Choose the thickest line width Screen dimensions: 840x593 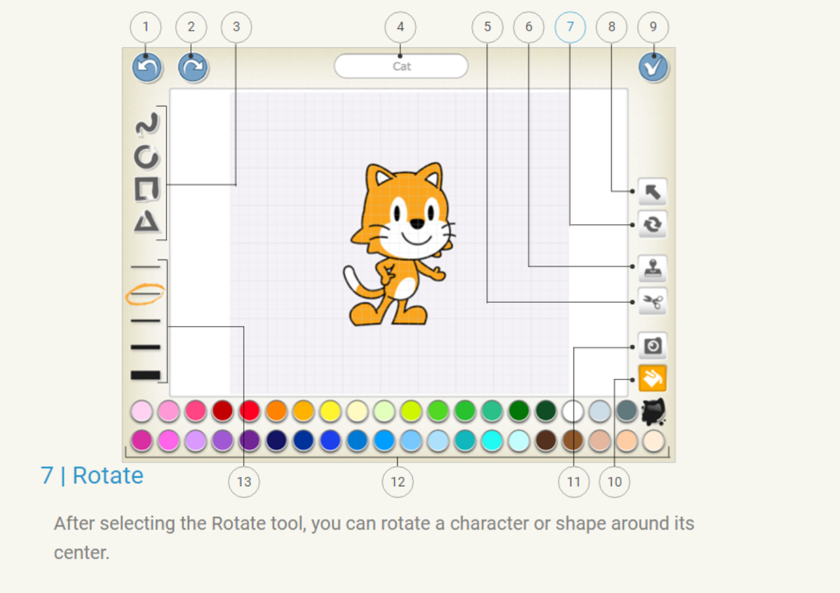[146, 375]
